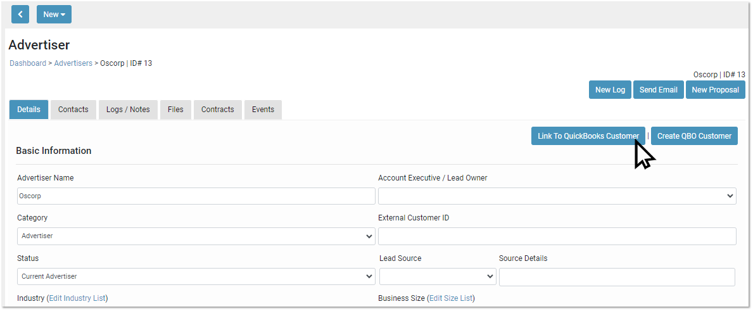Screen dimensions: 753x311
Task: Open the Status dropdown
Action: pos(196,277)
